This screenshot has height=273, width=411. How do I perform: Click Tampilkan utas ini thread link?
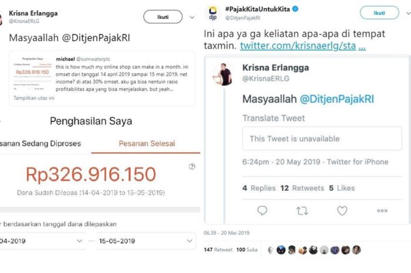pos(34,98)
